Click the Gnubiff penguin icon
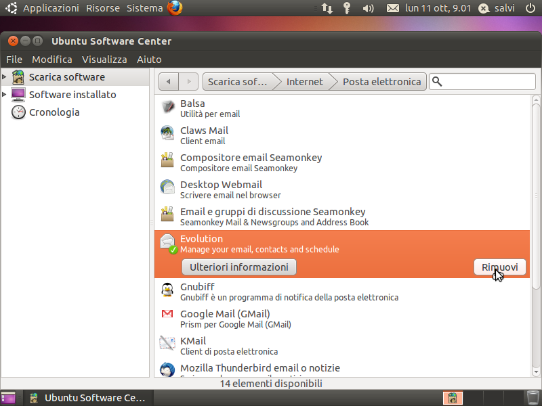The width and height of the screenshot is (542, 406). (167, 290)
